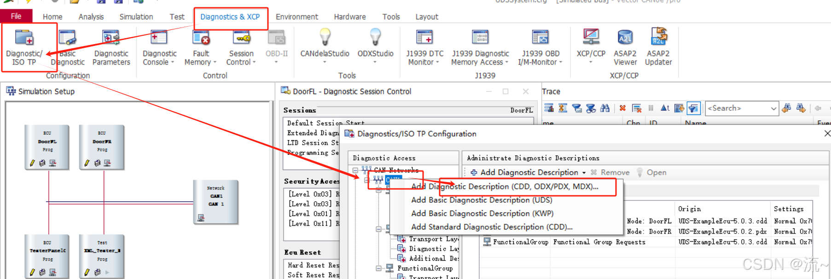Switch to Hardware ribbon tab
Image resolution: width=831 pixels, height=279 pixels.
(x=350, y=17)
